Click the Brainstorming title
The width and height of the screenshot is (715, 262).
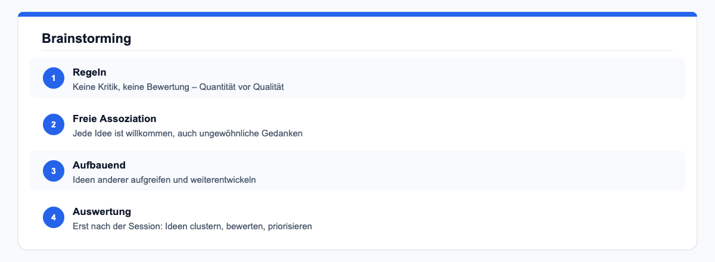pos(86,39)
